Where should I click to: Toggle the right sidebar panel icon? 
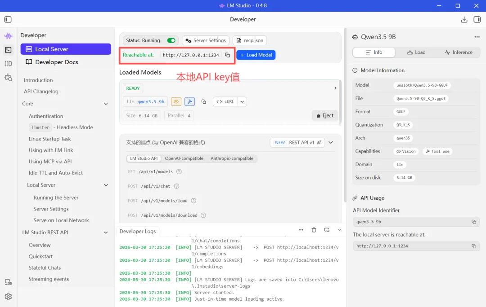tap(477, 19)
